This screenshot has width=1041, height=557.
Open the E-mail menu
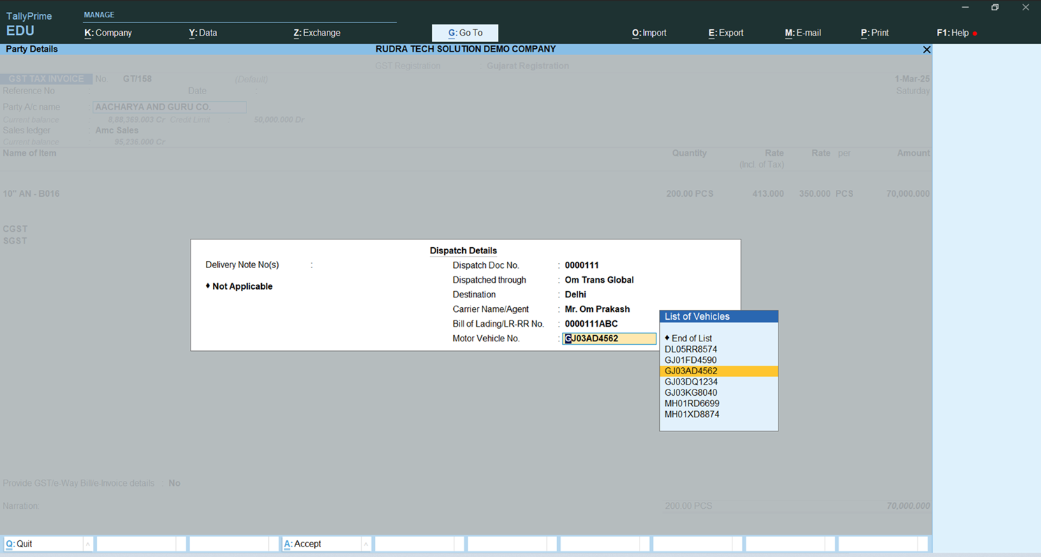(803, 33)
